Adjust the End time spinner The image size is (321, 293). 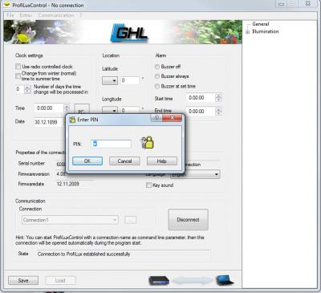218,111
